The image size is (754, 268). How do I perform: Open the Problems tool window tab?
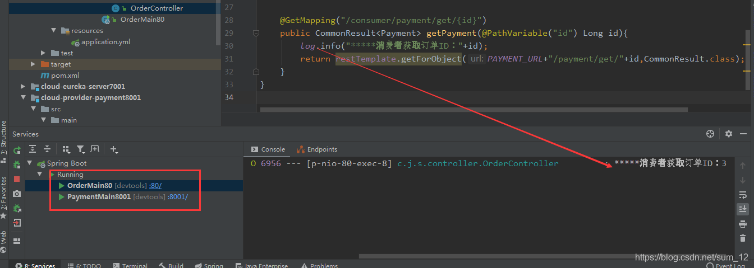[319, 266]
